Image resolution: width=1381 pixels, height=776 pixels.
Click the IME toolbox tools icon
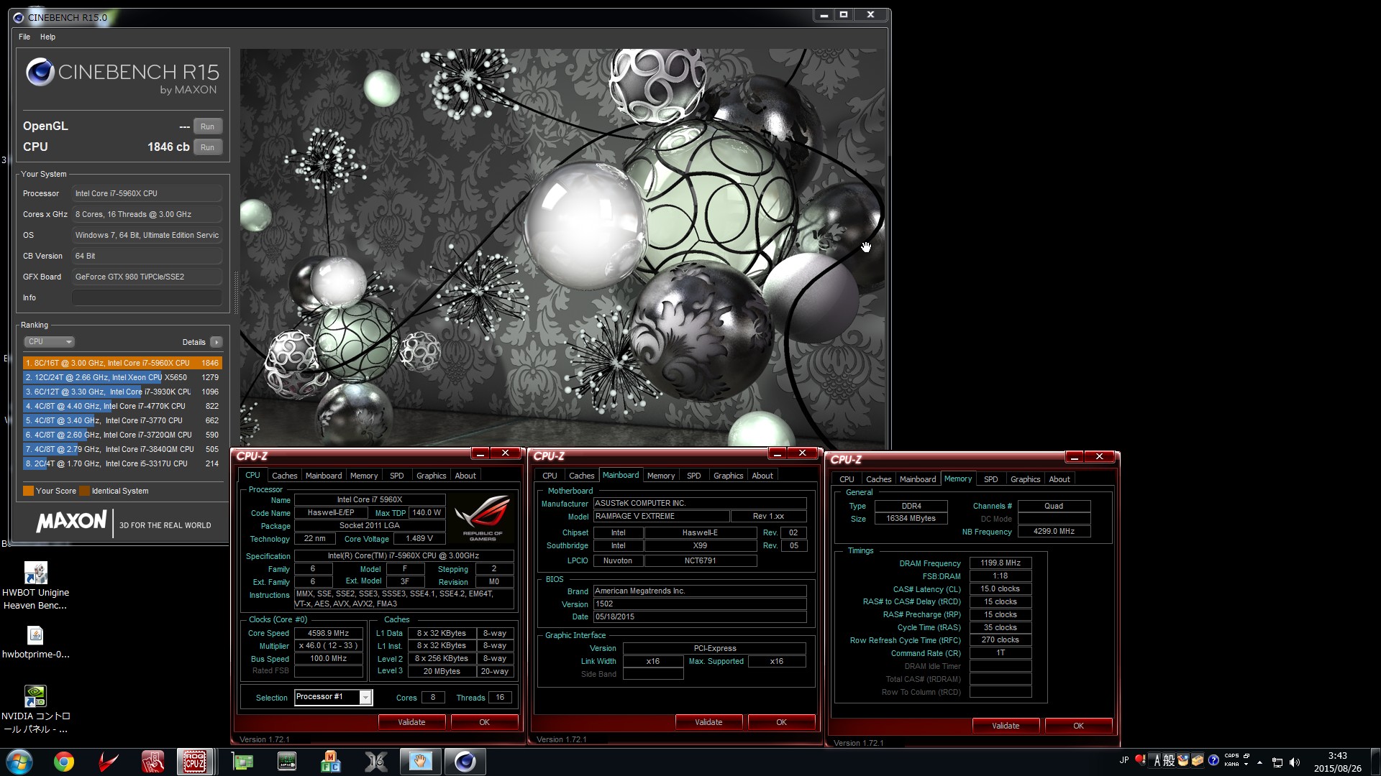[1198, 760]
